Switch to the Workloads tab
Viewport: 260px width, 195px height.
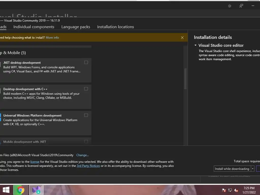[x=3, y=27]
